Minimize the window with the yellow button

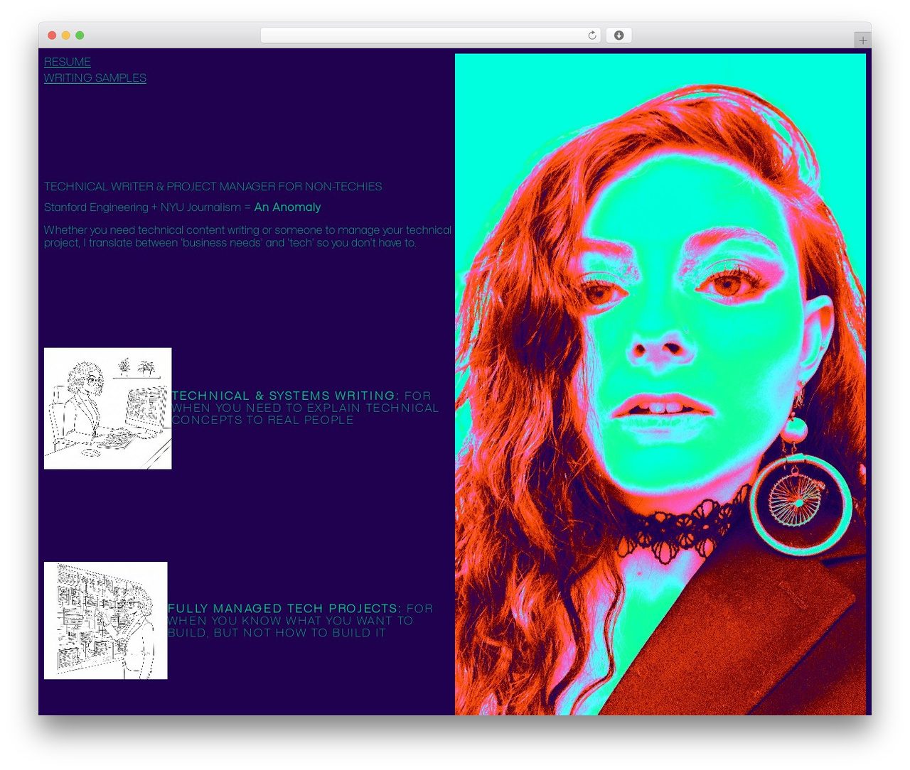coord(66,36)
